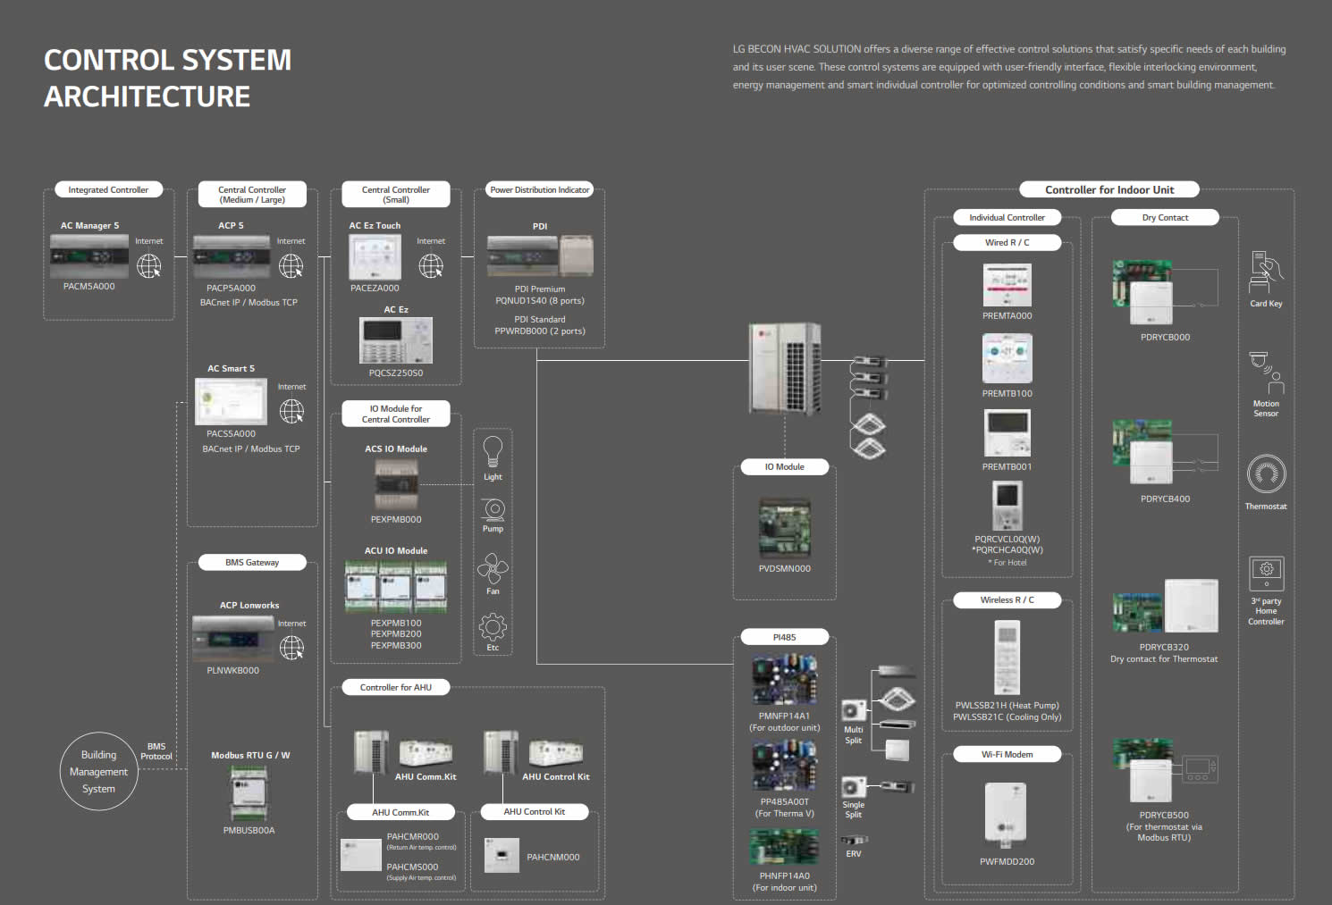The width and height of the screenshot is (1332, 905).
Task: Click the PDRYCB000 dry contact image
Action: coord(1143,293)
